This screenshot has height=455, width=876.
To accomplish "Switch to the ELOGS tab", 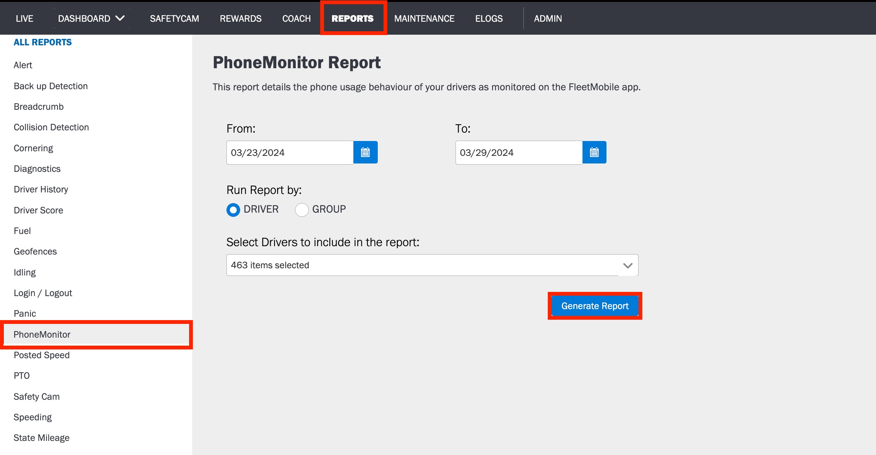I will coord(489,19).
